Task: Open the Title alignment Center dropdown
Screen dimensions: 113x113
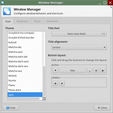Action: click(79, 47)
